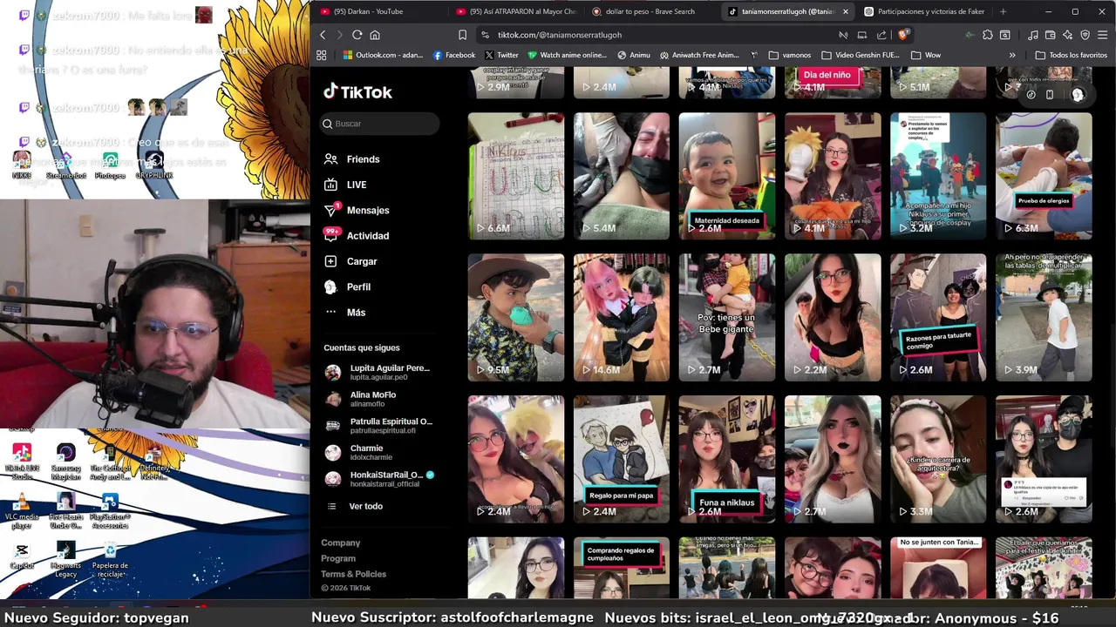Open HonkaiStarRail official followed account
The width and height of the screenshot is (1116, 627).
click(x=379, y=478)
